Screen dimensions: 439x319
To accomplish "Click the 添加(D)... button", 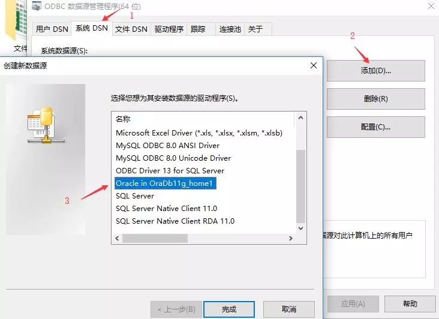I will (x=375, y=71).
